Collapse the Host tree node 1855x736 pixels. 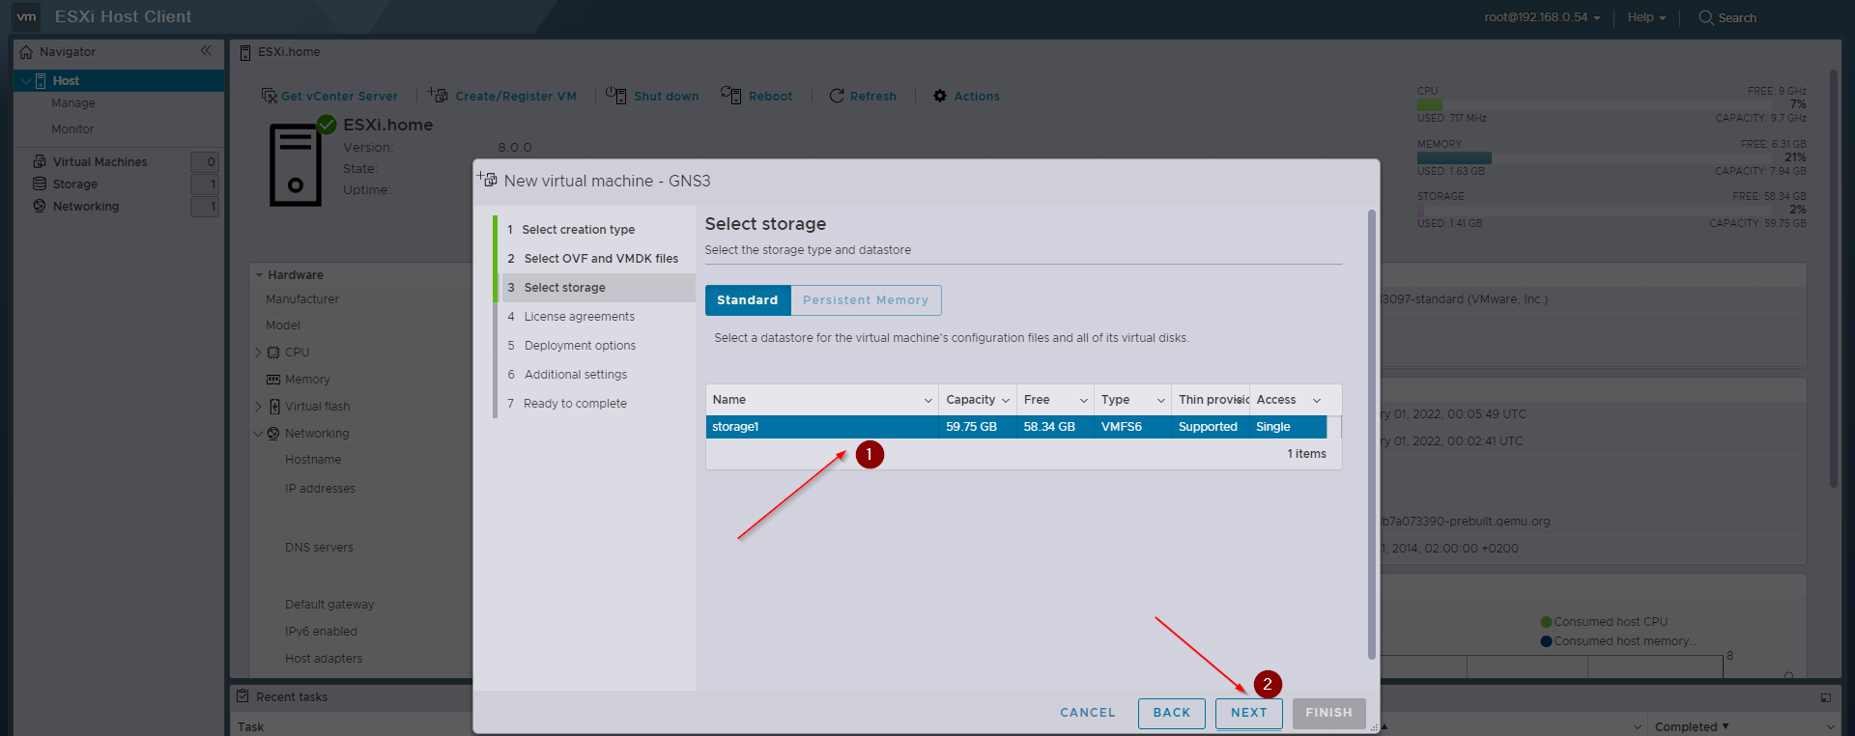click(25, 81)
